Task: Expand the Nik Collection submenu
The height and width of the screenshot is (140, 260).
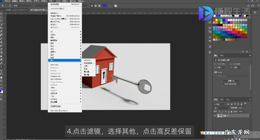Action: pyautogui.click(x=65, y=79)
